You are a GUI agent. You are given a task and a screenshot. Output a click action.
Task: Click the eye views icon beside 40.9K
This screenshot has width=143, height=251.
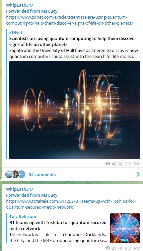(108, 164)
